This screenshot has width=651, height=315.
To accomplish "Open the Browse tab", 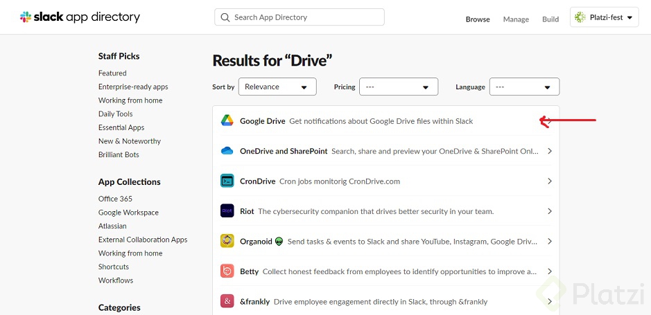I will pyautogui.click(x=478, y=19).
